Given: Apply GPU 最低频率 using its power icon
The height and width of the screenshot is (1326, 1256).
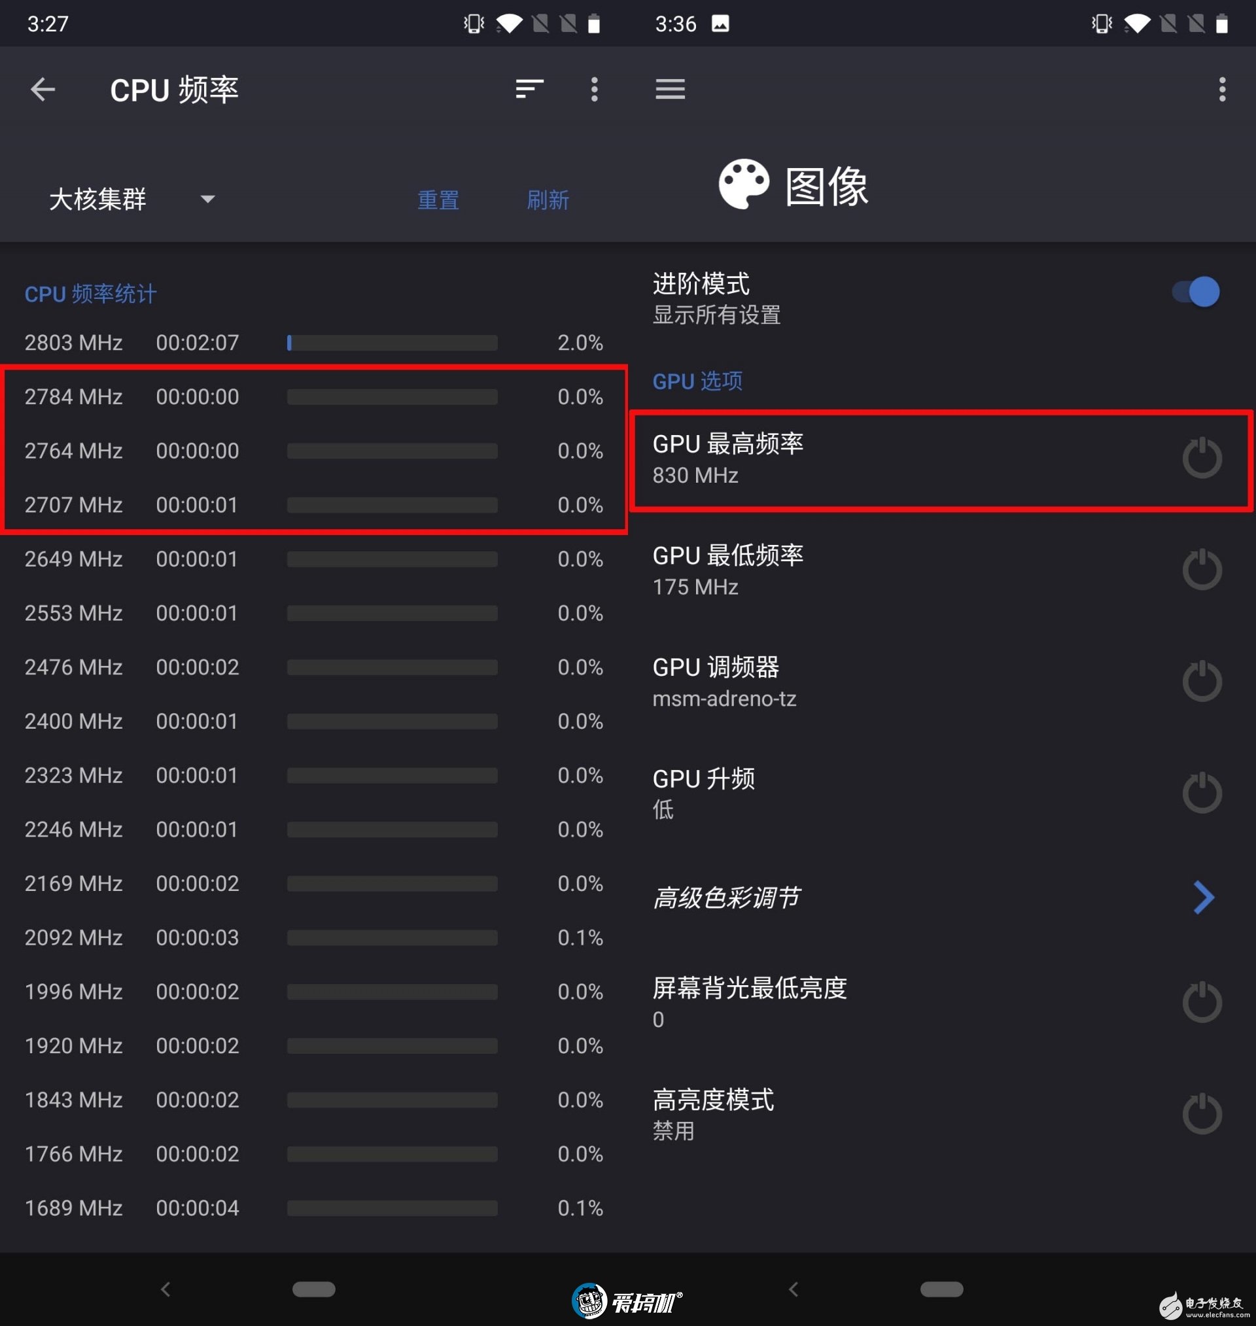Looking at the screenshot, I should coord(1202,570).
